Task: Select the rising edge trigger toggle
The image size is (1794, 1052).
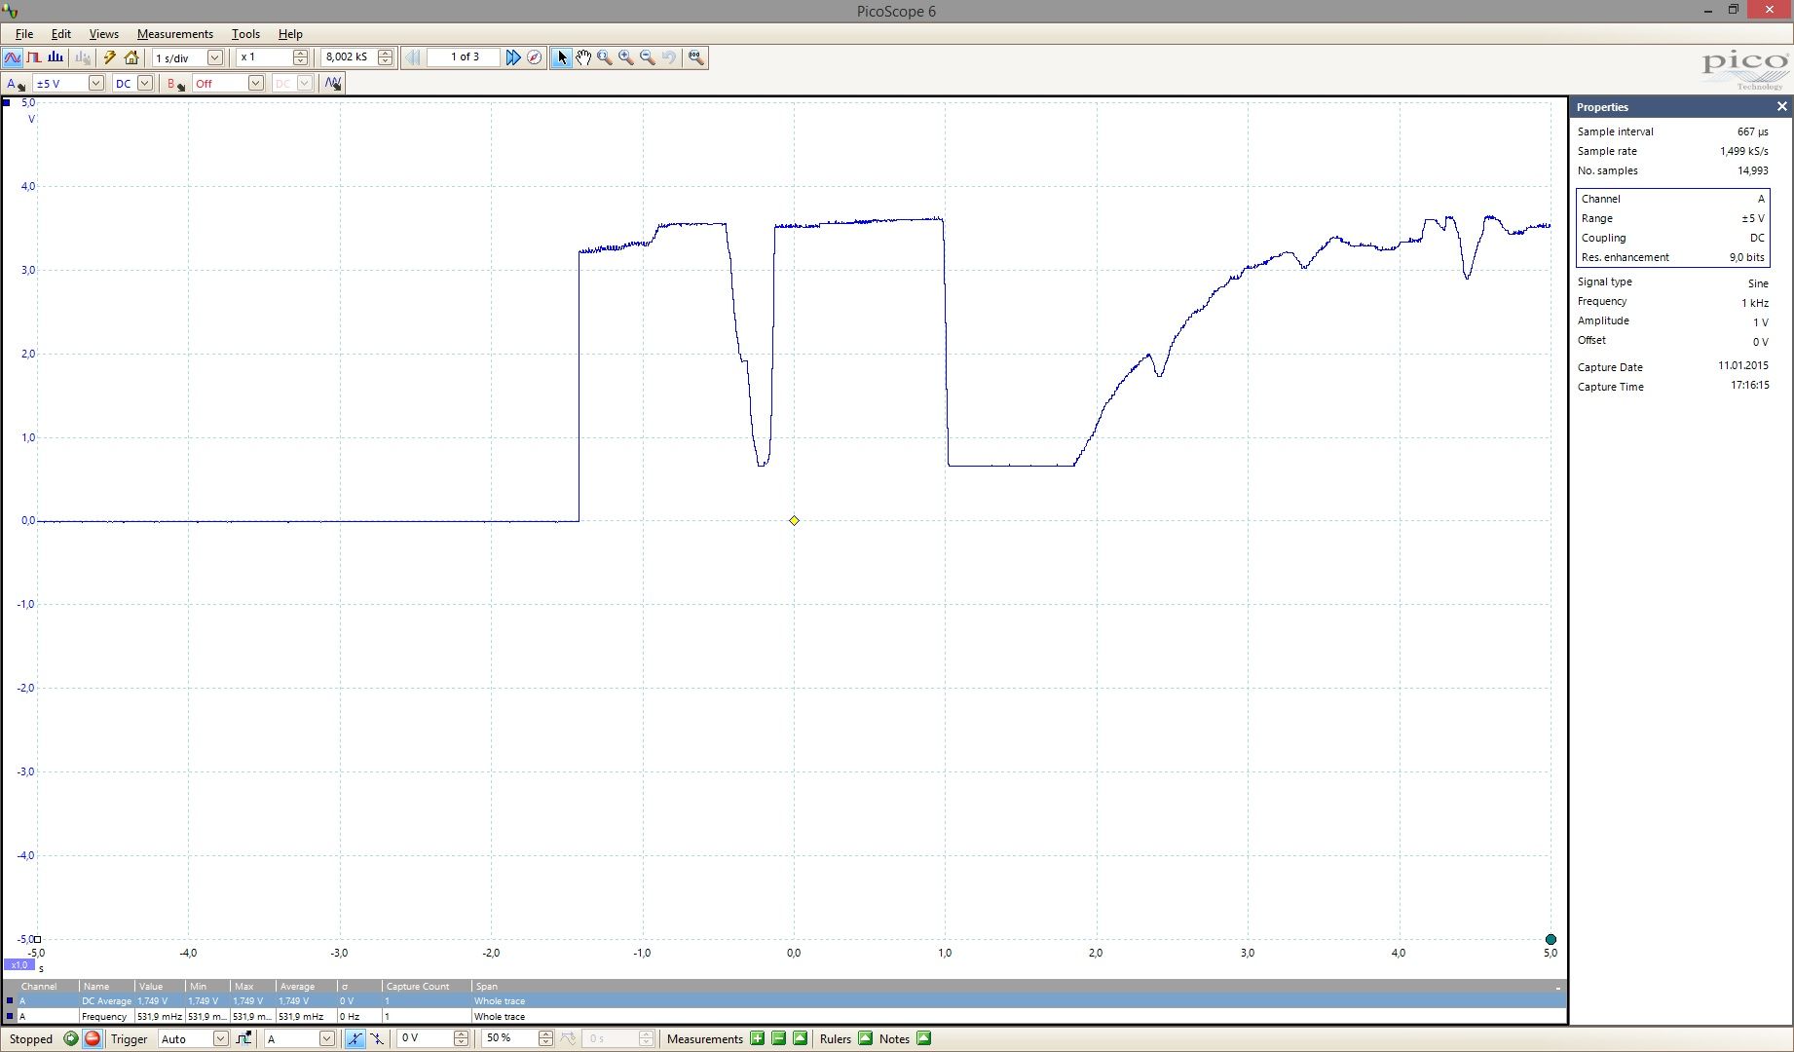Action: [x=355, y=1038]
